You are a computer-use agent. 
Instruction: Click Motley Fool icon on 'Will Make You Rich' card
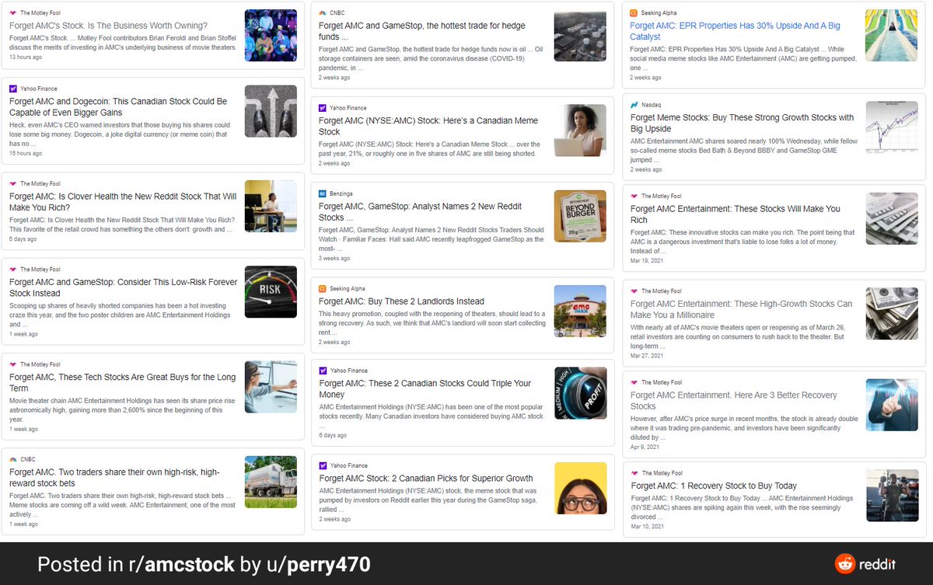coord(634,197)
